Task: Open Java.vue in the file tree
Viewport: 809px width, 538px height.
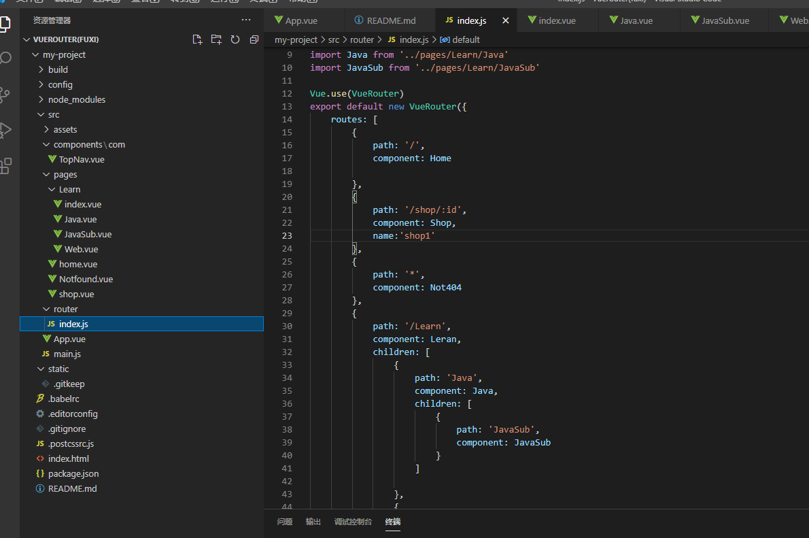Action: 80,220
